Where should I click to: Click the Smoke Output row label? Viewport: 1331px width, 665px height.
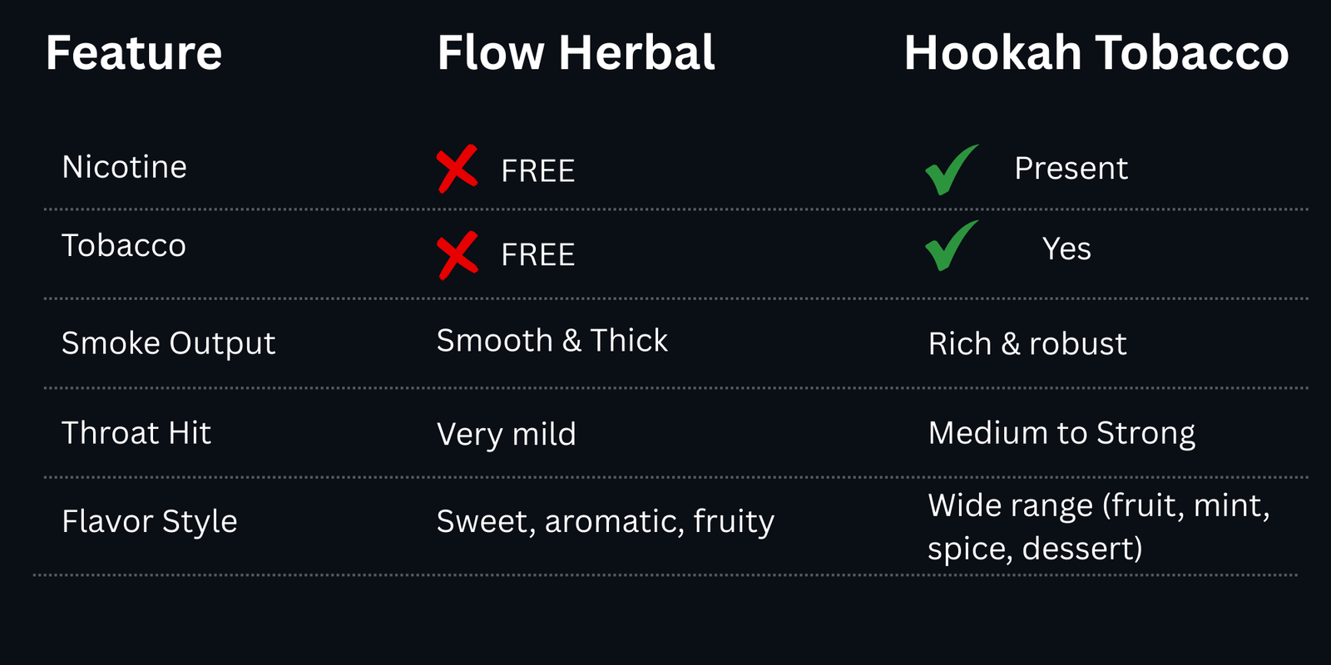click(168, 343)
